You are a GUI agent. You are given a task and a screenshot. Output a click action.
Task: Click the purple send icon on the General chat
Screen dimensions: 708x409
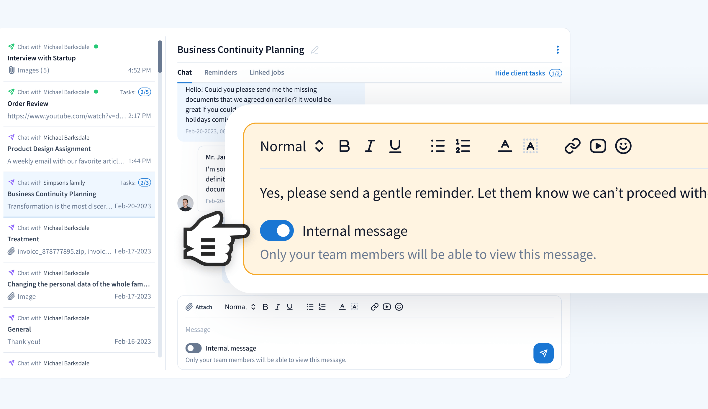pos(12,318)
